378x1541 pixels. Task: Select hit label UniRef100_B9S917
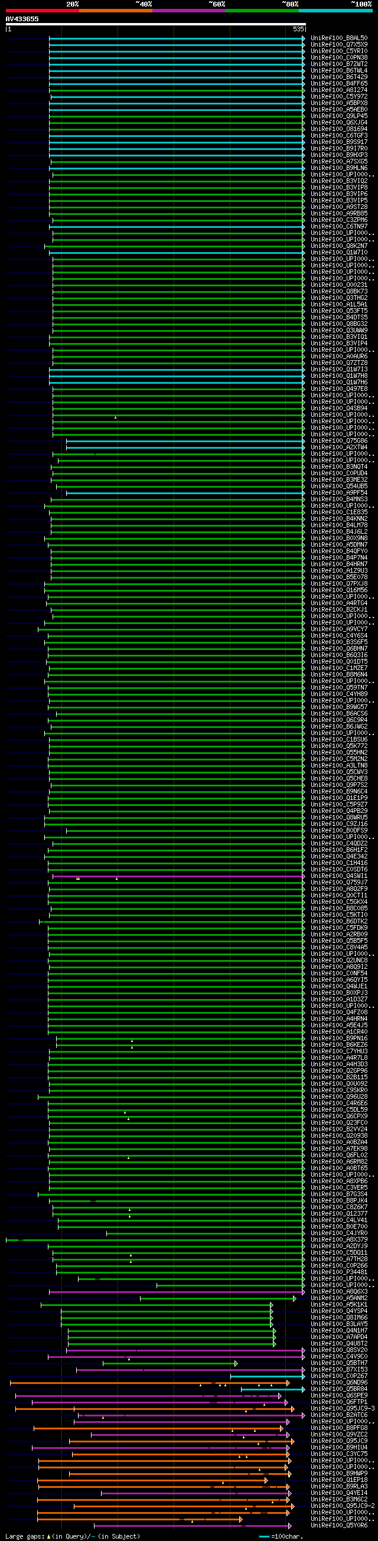(x=339, y=142)
